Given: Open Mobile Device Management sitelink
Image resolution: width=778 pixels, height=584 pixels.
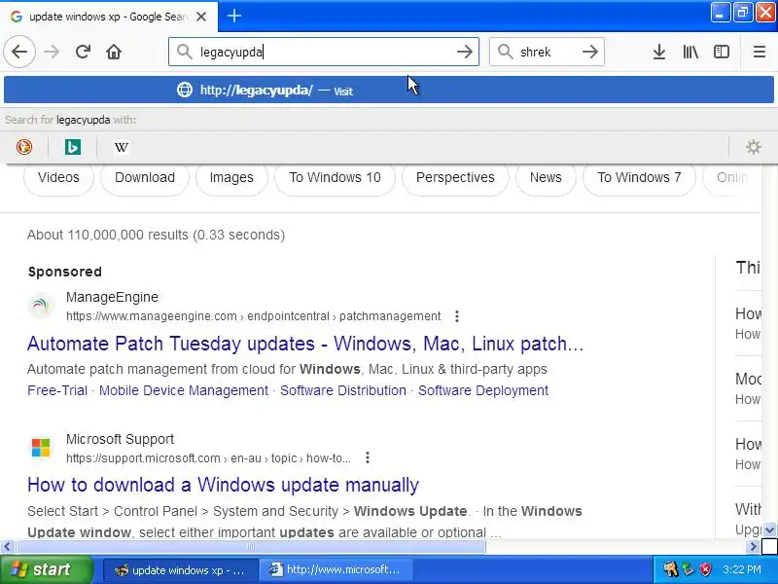Looking at the screenshot, I should click(x=184, y=390).
